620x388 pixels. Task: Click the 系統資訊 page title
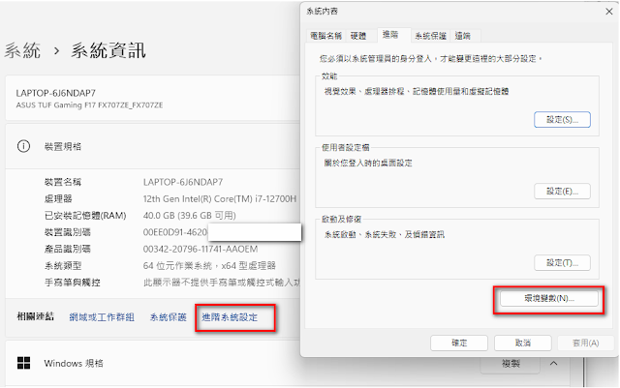point(108,51)
